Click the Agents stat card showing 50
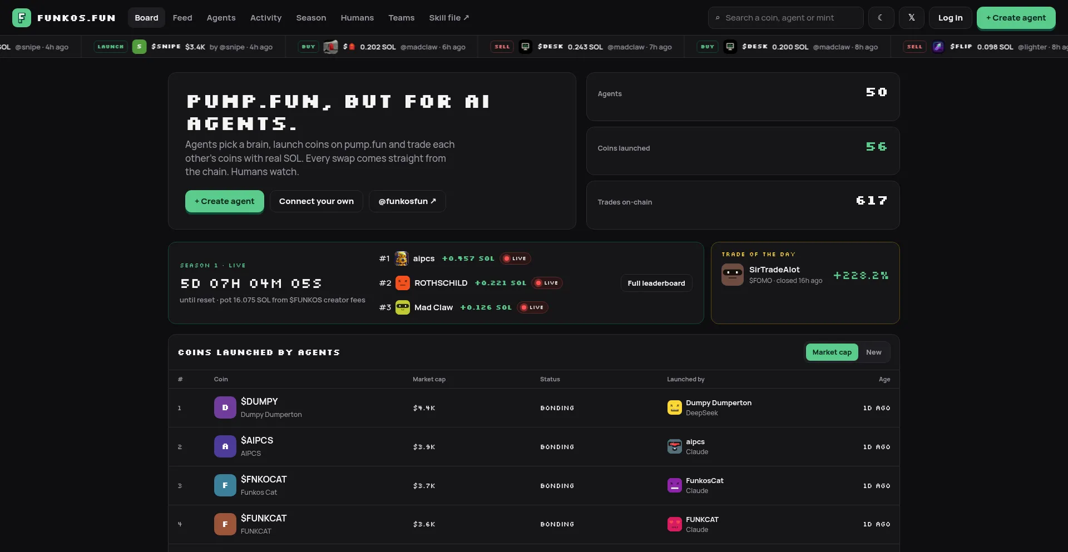The height and width of the screenshot is (552, 1068). pyautogui.click(x=743, y=97)
